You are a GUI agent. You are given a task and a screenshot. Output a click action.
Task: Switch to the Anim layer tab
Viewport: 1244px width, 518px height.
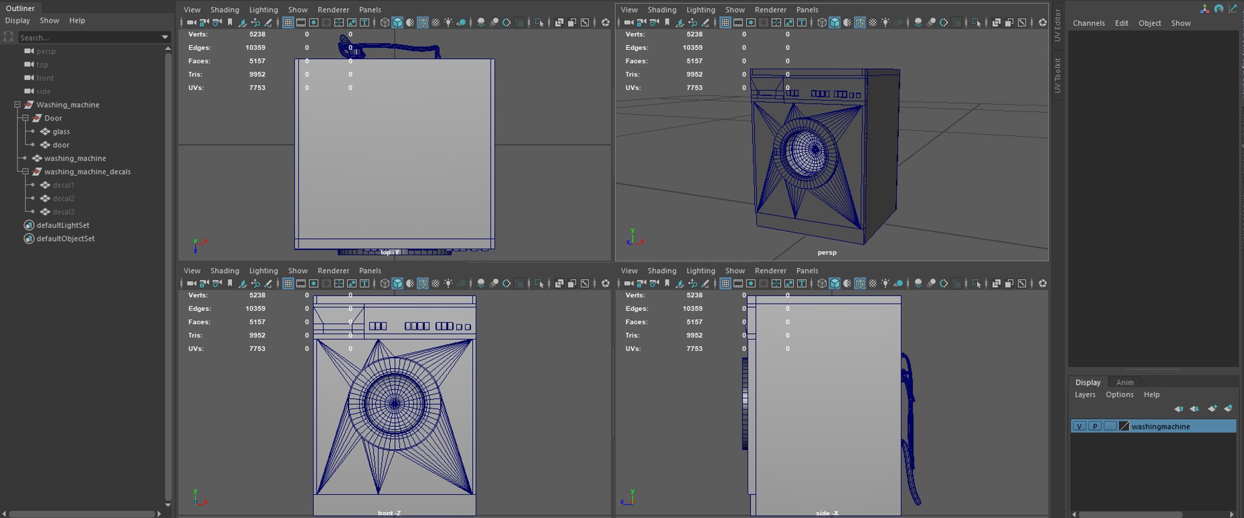(1125, 382)
